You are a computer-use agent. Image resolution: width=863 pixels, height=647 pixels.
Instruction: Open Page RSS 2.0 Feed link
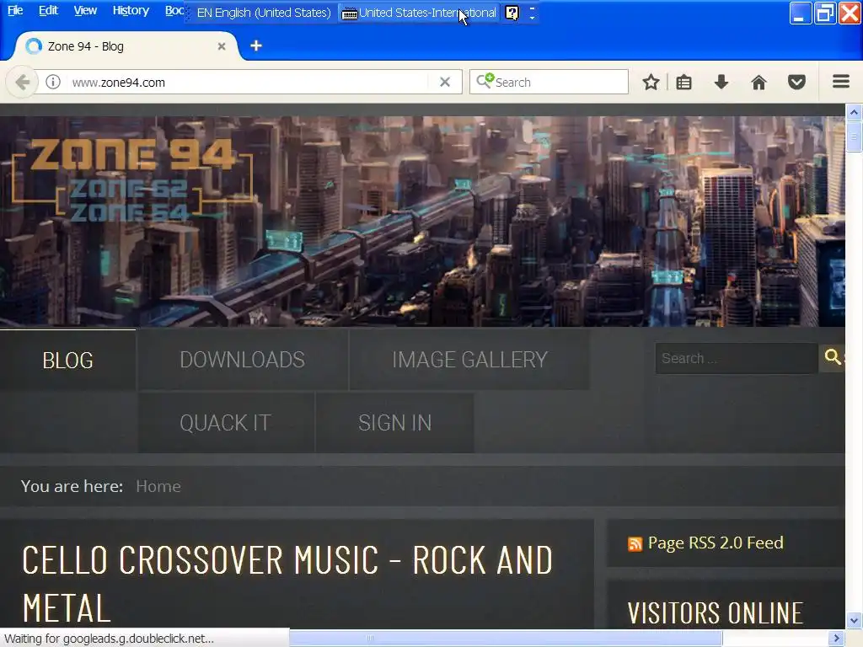click(715, 543)
